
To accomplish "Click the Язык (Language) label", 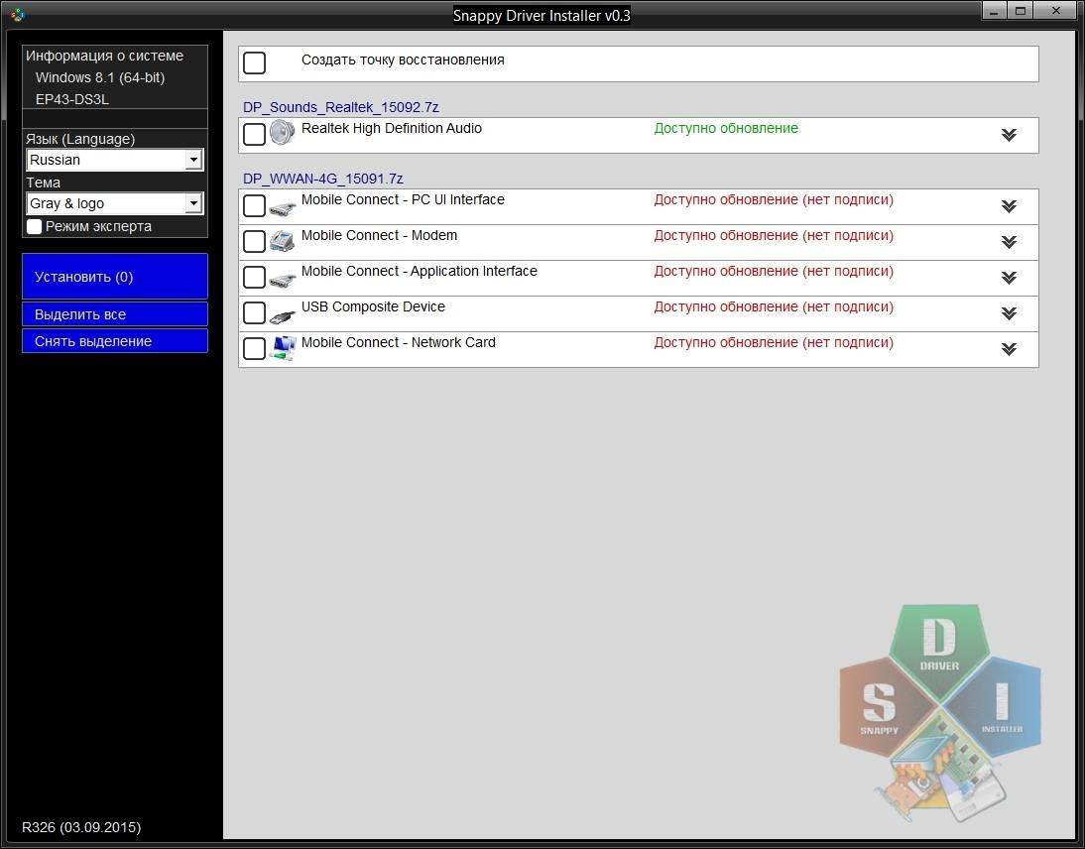I will (x=80, y=139).
